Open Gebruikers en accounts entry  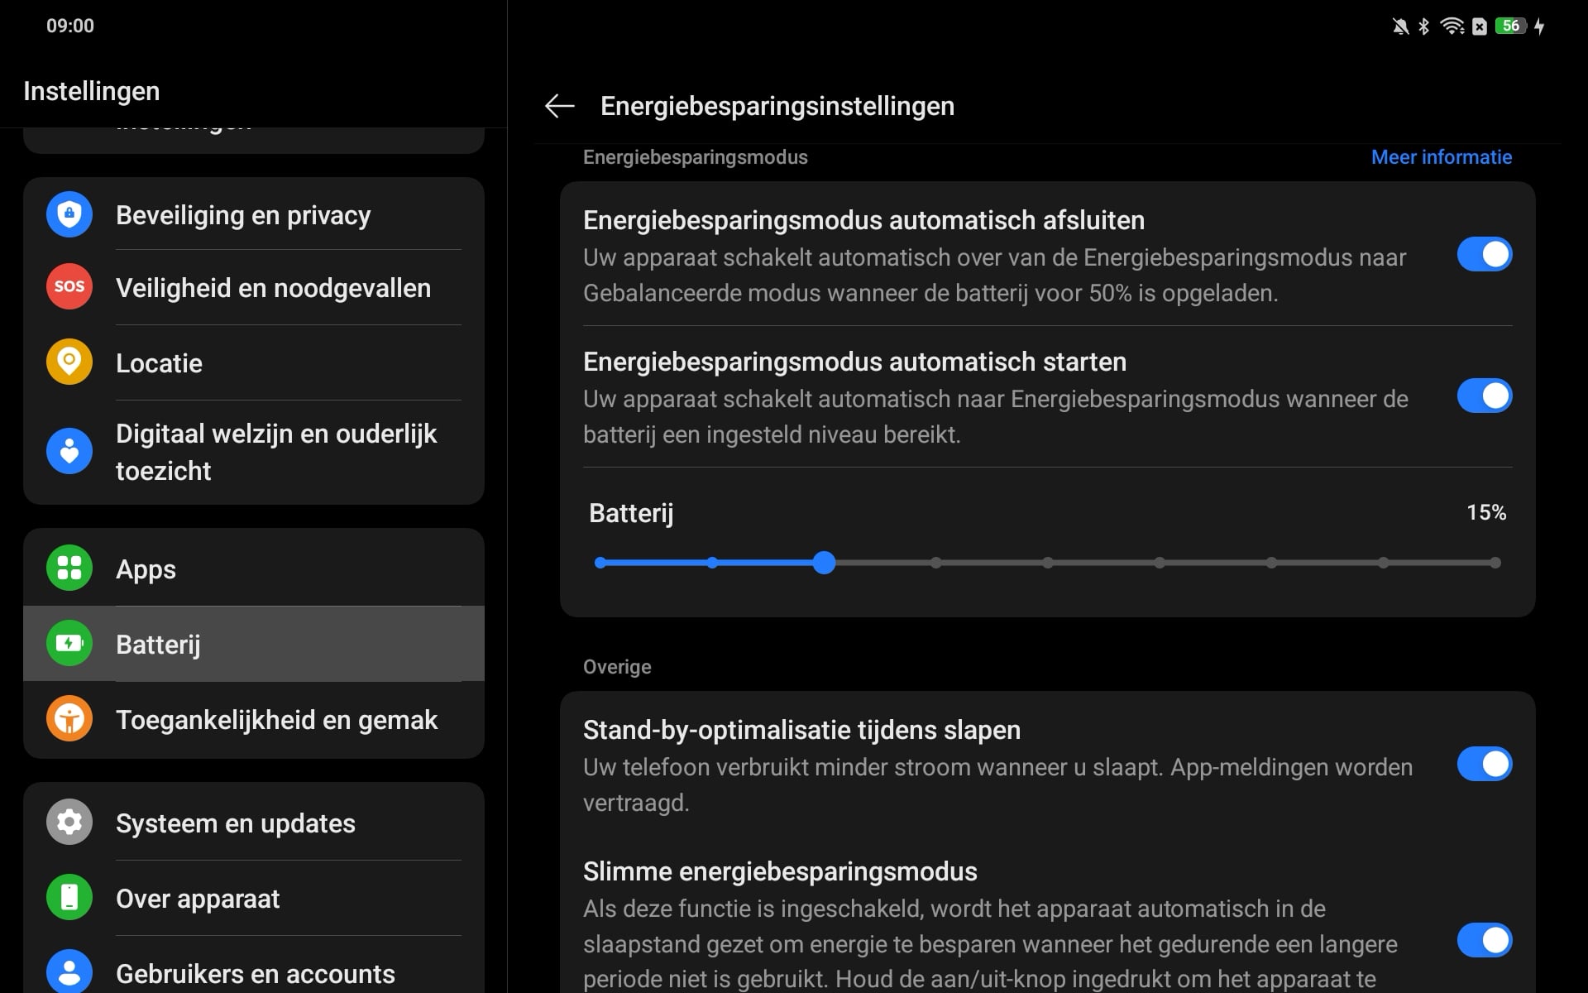click(x=254, y=970)
